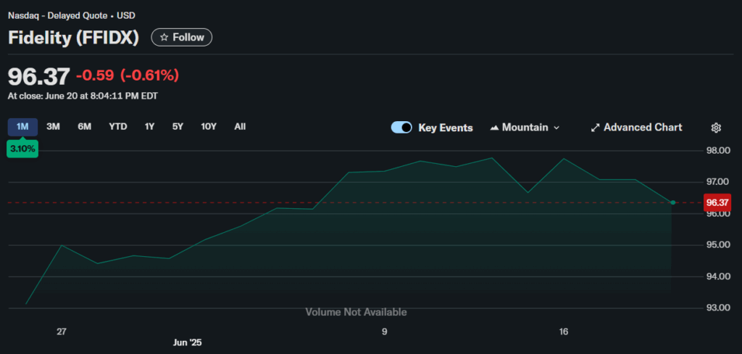Switch to the 6M time range
The height and width of the screenshot is (354, 742).
click(84, 126)
